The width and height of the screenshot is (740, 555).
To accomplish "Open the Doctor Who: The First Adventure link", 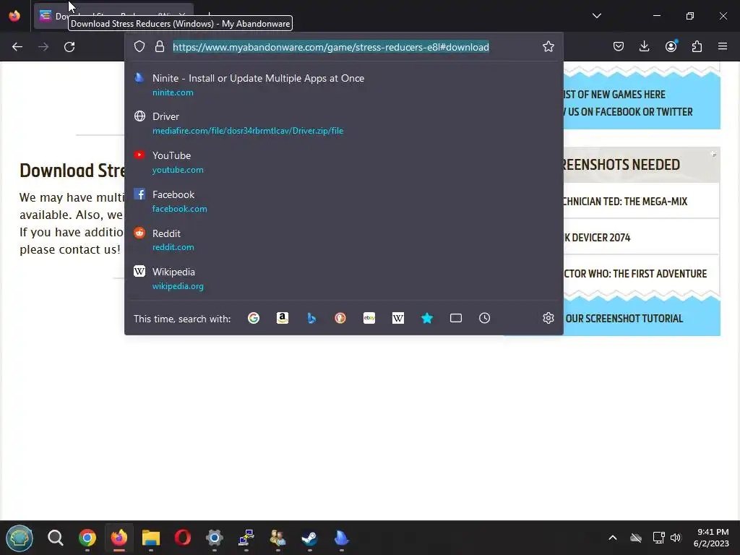I will coord(635,274).
